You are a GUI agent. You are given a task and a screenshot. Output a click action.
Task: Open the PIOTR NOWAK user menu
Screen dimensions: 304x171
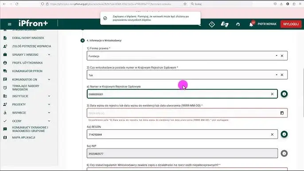click(x=267, y=24)
